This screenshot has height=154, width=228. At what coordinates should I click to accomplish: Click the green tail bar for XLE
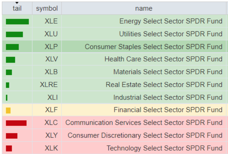point(17,22)
